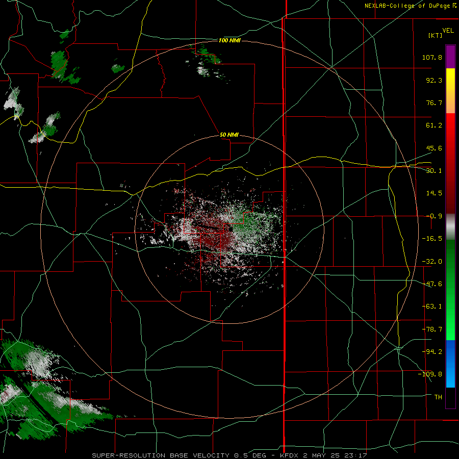The width and height of the screenshot is (459, 459).
Task: Click the -94.2 velocity scale value
Action: pos(432,351)
